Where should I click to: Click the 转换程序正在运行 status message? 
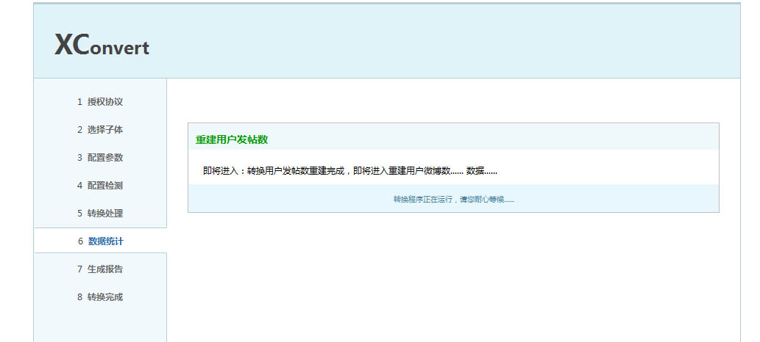point(453,200)
